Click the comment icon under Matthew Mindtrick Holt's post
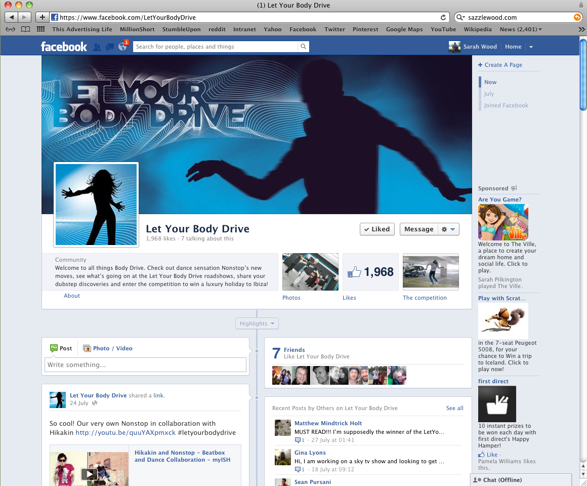Image resolution: width=587 pixels, height=486 pixels. 298,440
